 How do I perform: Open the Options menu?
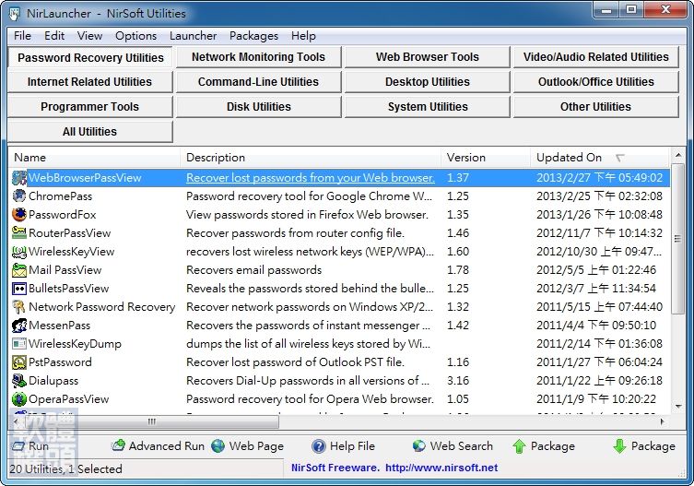(135, 35)
